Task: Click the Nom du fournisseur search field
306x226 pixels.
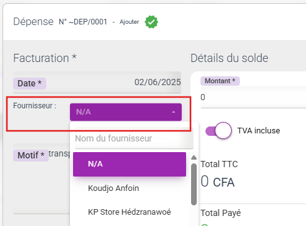Action: pos(134,138)
